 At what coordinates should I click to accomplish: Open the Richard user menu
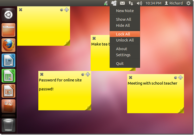point(174,3)
